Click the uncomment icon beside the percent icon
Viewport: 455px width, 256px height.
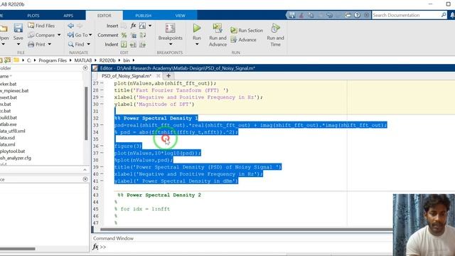point(134,35)
